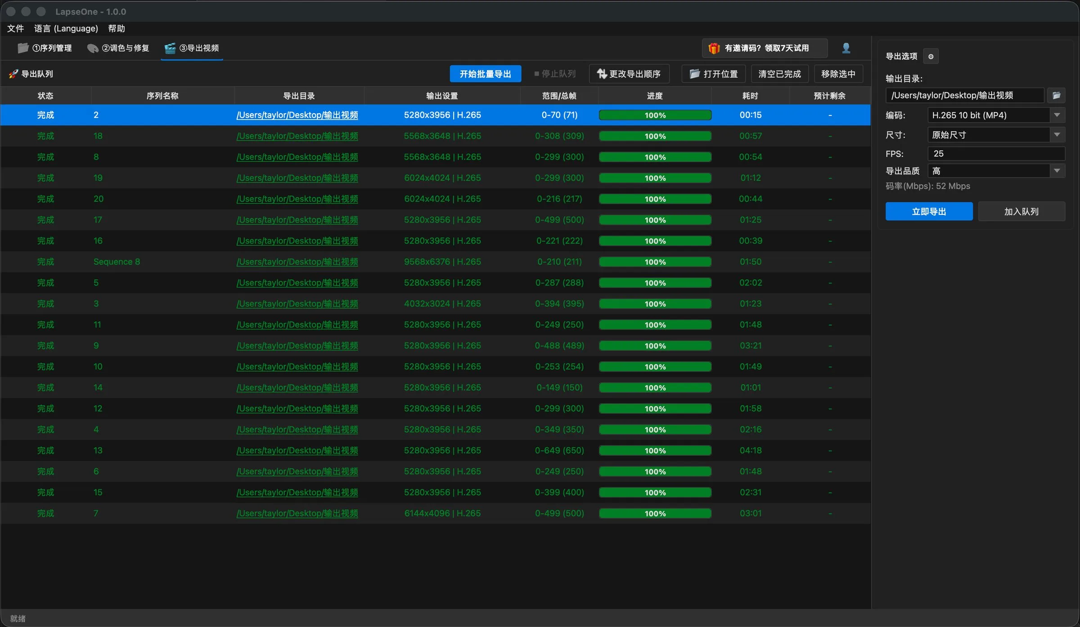The width and height of the screenshot is (1080, 627).
Task: Click 范围/总帧 column header
Action: pos(559,96)
